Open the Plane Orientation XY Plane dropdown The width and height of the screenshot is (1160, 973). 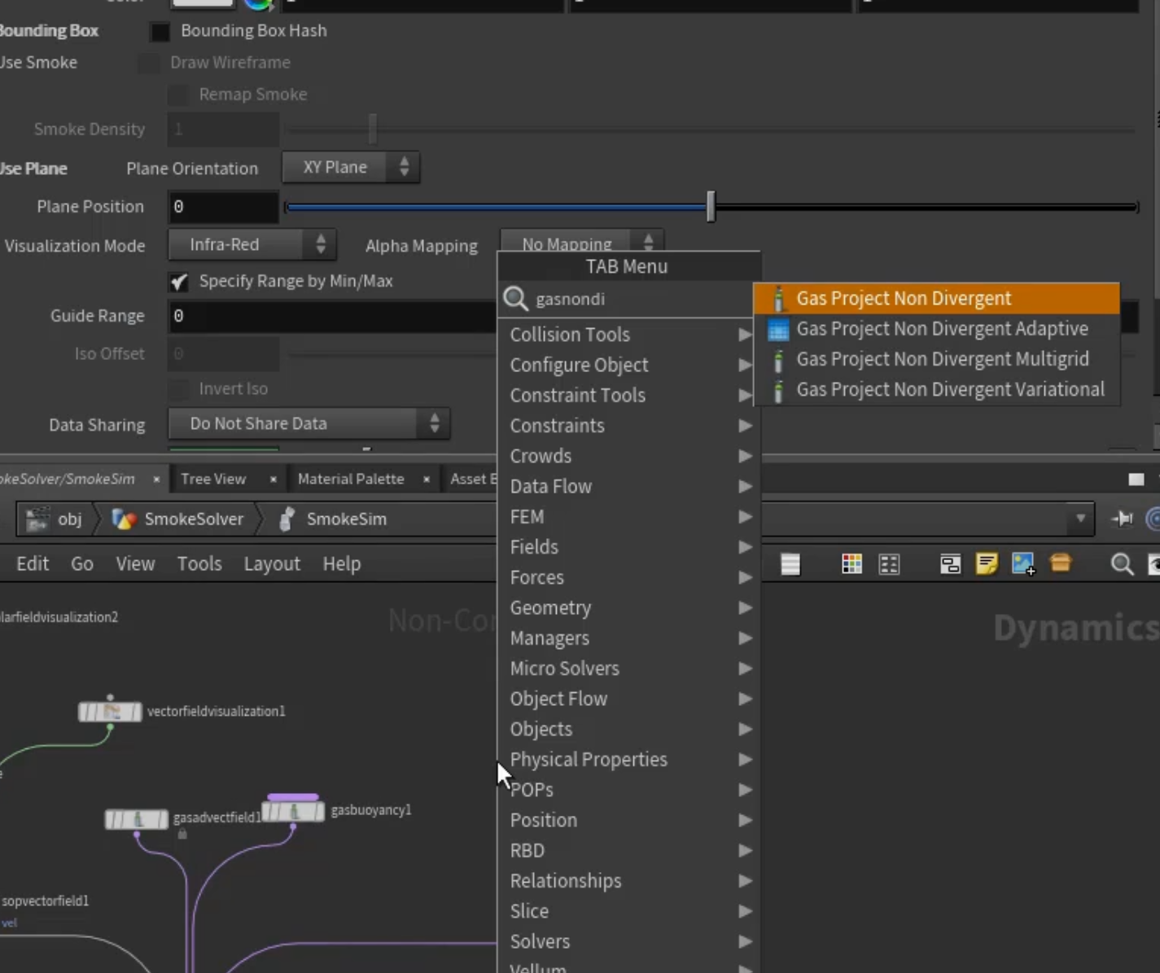point(351,167)
